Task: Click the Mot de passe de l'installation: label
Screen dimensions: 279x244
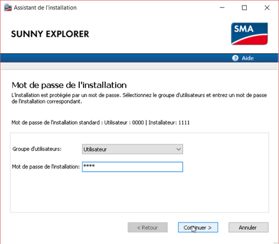Action: point(46,167)
